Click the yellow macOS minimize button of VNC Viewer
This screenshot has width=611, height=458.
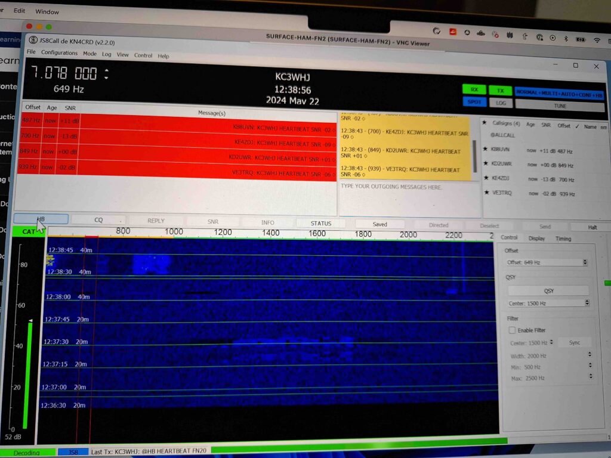[39, 26]
